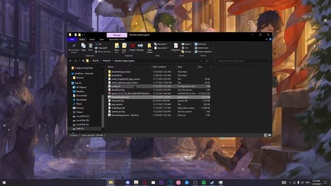Open the Windows Start menu
331x186 pixels.
[x=4, y=182]
